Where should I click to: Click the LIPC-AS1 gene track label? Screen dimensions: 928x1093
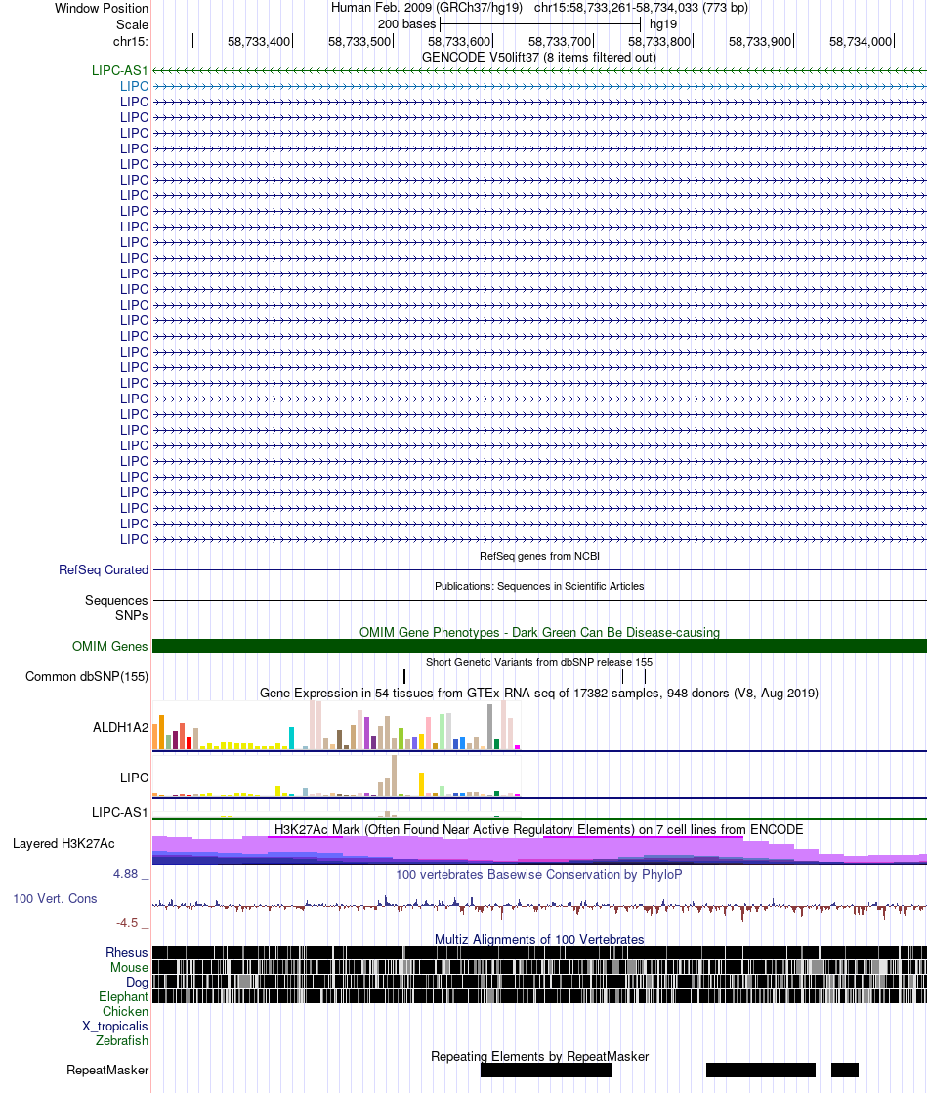(x=120, y=70)
